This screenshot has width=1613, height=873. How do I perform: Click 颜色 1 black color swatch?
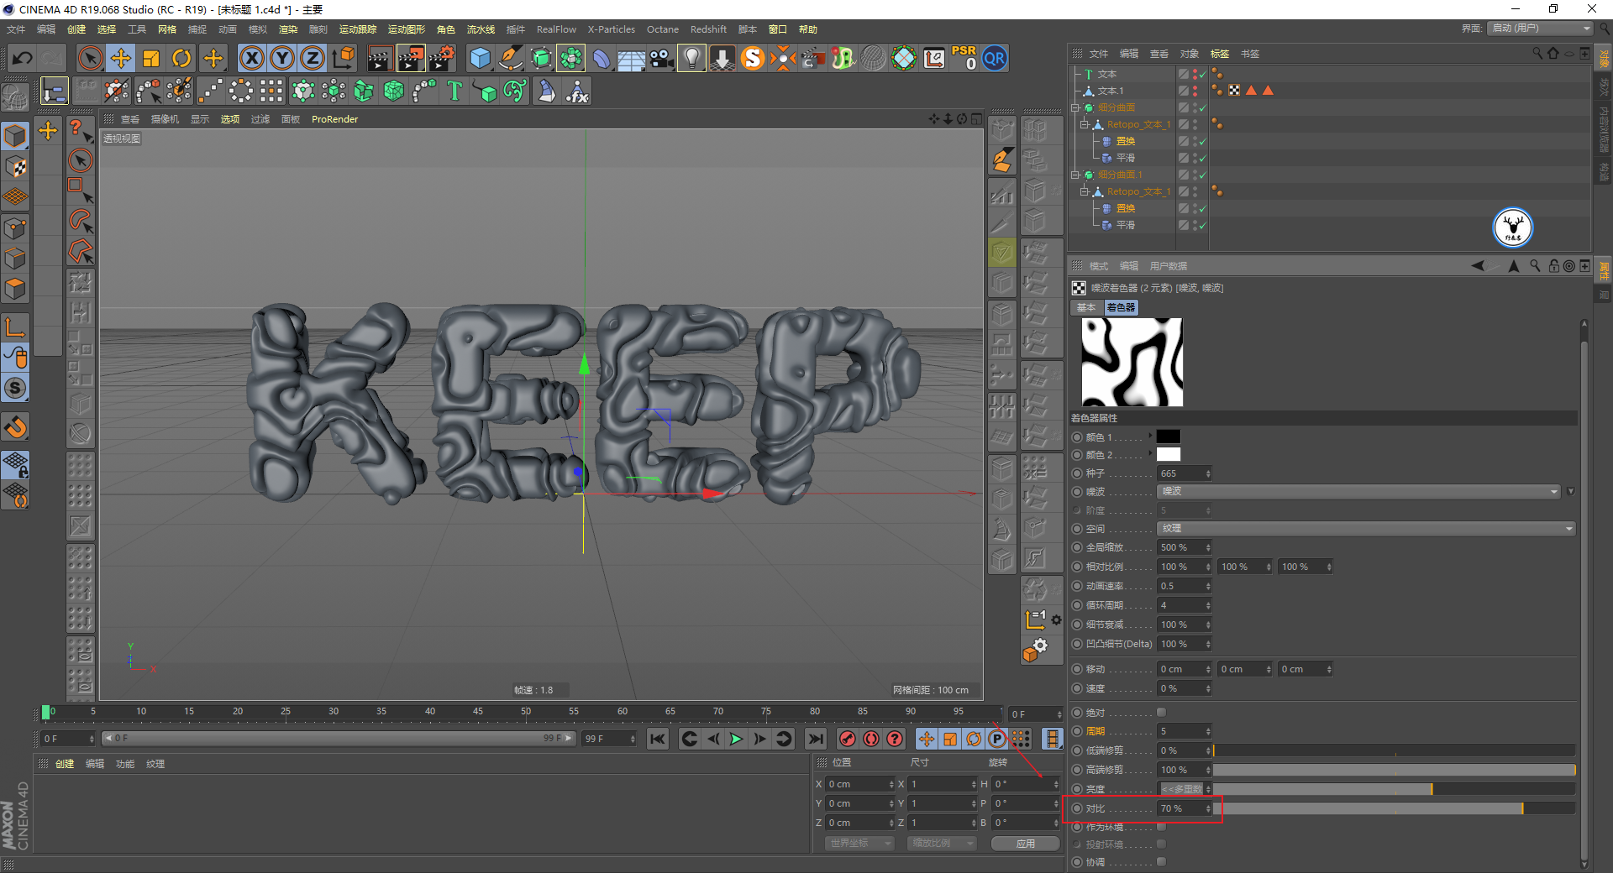pyautogui.click(x=1169, y=436)
